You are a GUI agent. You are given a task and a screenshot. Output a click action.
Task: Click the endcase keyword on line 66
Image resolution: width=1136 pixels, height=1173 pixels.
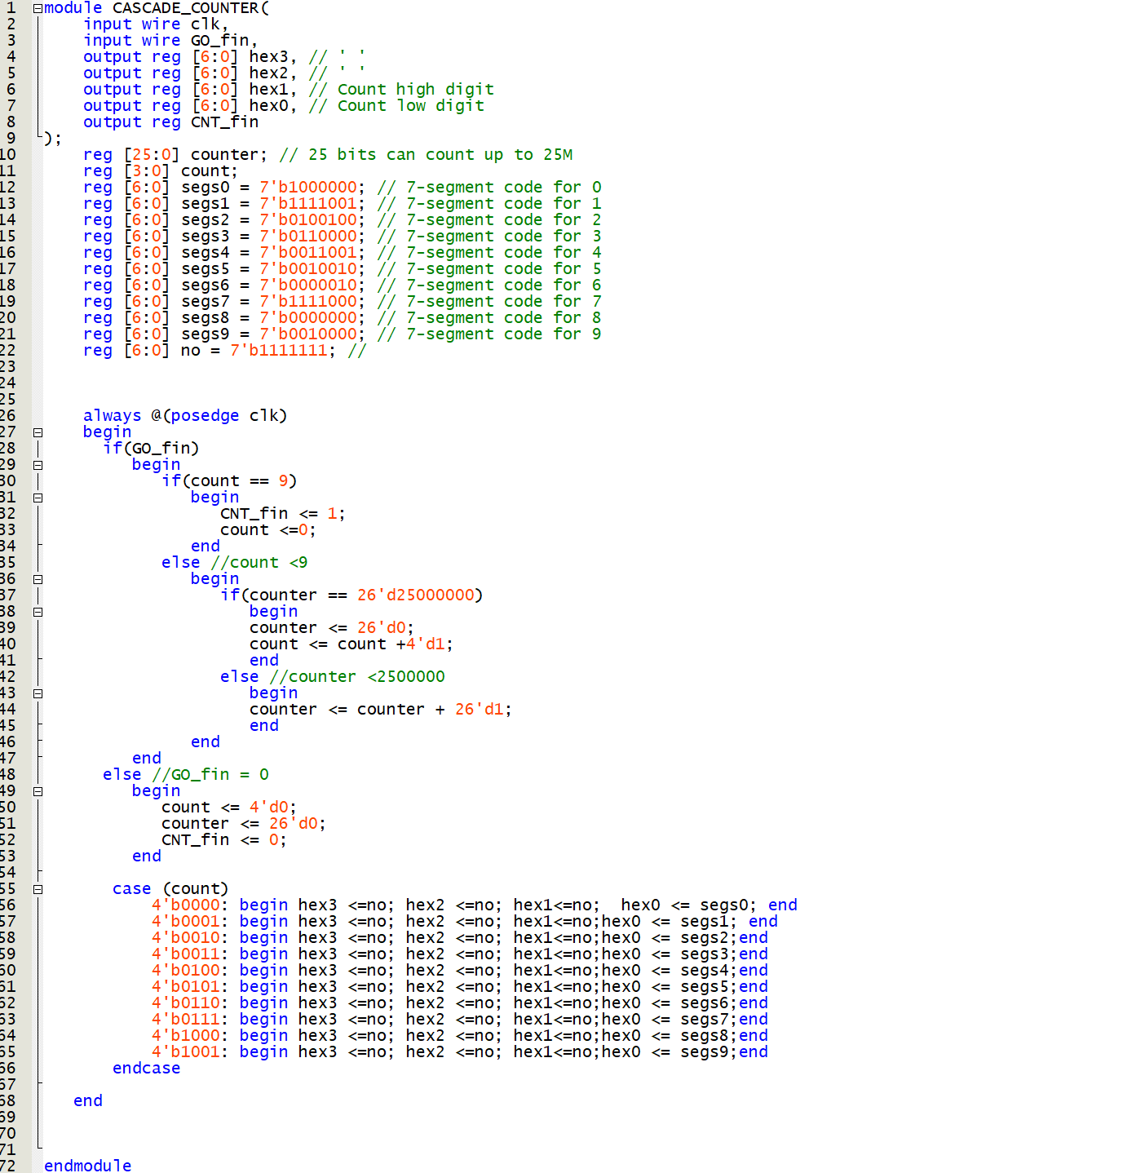tap(147, 1068)
